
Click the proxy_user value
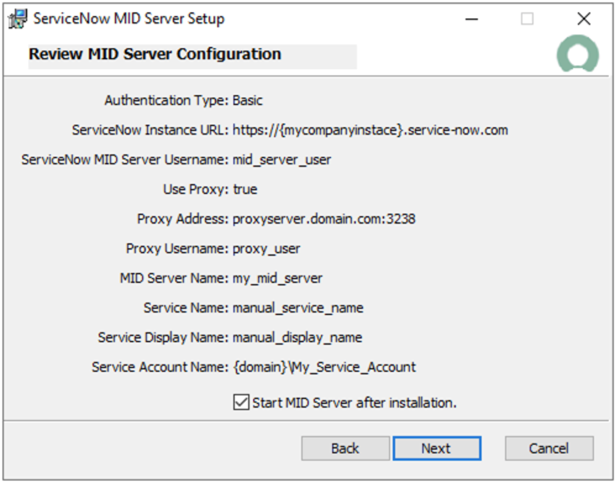(266, 248)
